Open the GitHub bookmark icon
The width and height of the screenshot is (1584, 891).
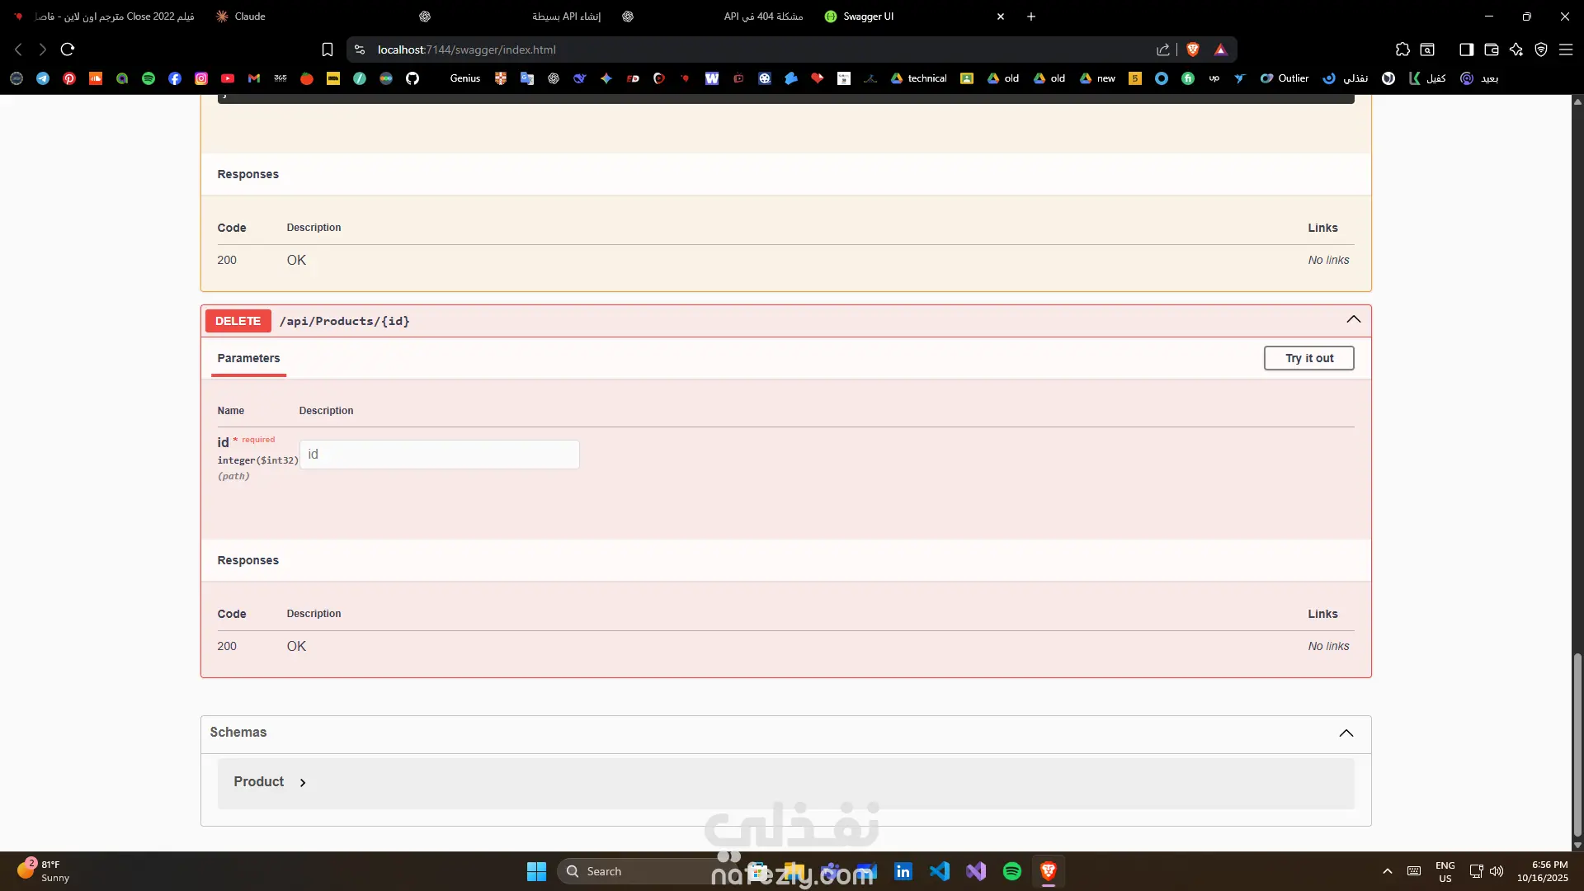point(412,78)
